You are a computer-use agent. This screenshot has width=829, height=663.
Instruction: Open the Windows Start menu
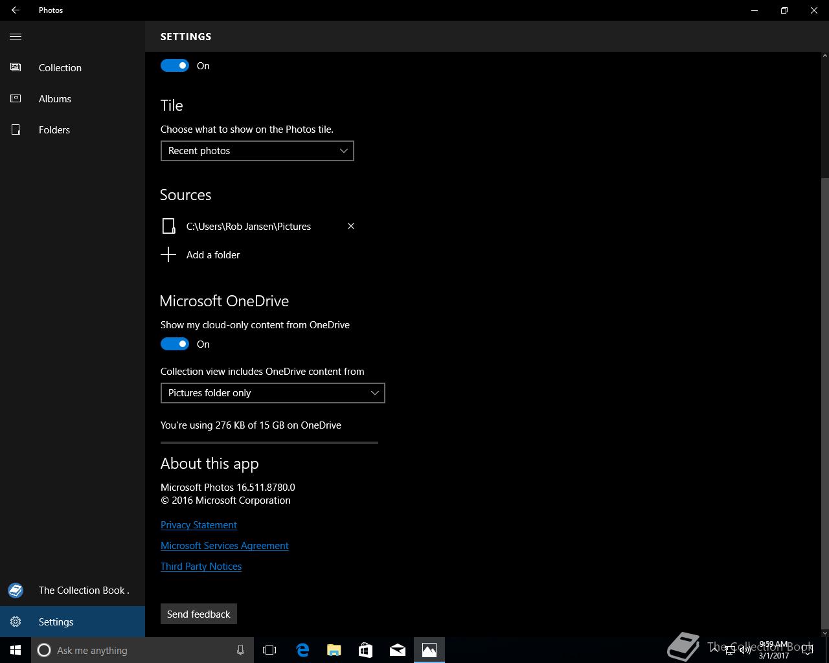[x=16, y=650]
